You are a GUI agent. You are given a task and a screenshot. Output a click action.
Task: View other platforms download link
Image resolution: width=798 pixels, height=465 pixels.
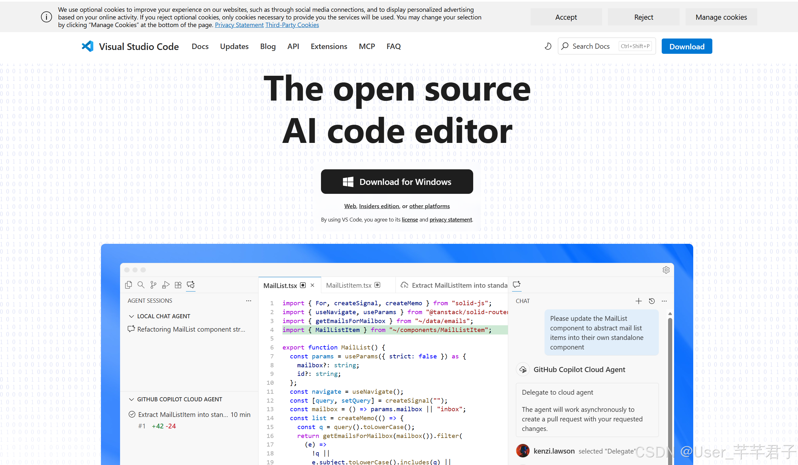click(429, 206)
